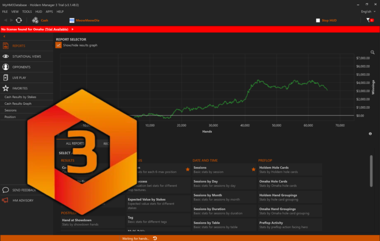Open the English language dropdown
Viewport: 380px width, 241px height.
coord(368,12)
